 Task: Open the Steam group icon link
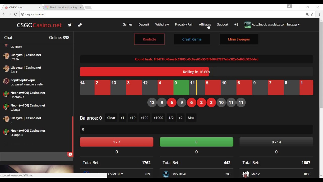(80, 25)
